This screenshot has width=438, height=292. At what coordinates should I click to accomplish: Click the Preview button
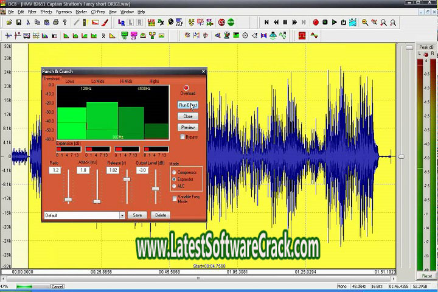tap(187, 127)
